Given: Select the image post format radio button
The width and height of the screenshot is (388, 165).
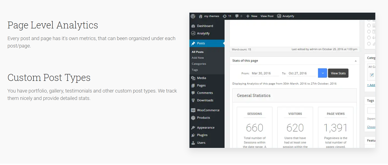Looking at the screenshot, I should pos(369,25).
